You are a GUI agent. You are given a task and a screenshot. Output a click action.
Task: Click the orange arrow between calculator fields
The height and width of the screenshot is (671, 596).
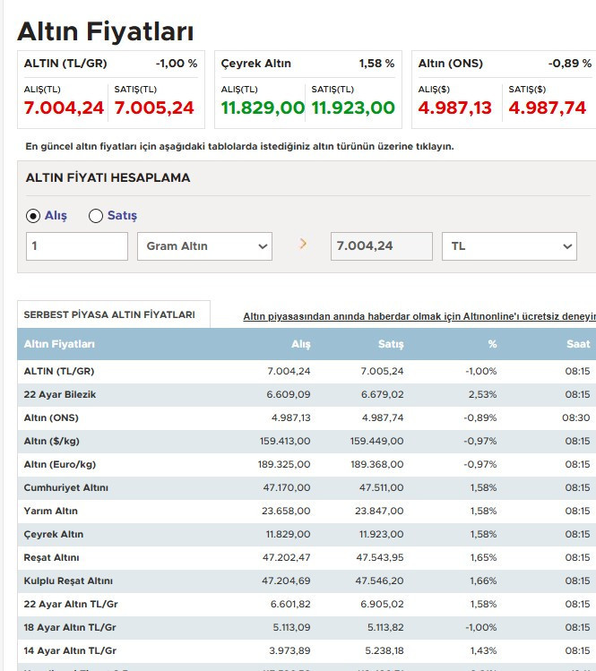(x=303, y=244)
